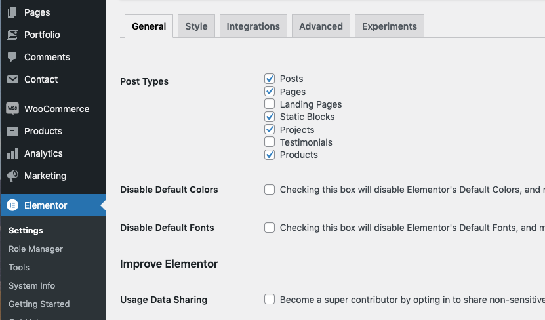The height and width of the screenshot is (320, 545).
Task: Click the Comments speech bubble icon
Action: tap(12, 57)
